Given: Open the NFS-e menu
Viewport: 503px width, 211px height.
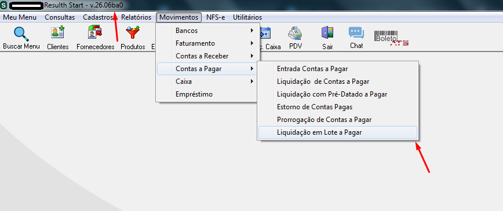Looking at the screenshot, I should [x=216, y=17].
